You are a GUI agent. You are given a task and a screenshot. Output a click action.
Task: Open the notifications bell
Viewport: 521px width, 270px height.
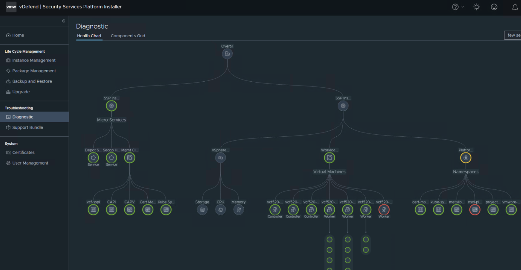(515, 7)
